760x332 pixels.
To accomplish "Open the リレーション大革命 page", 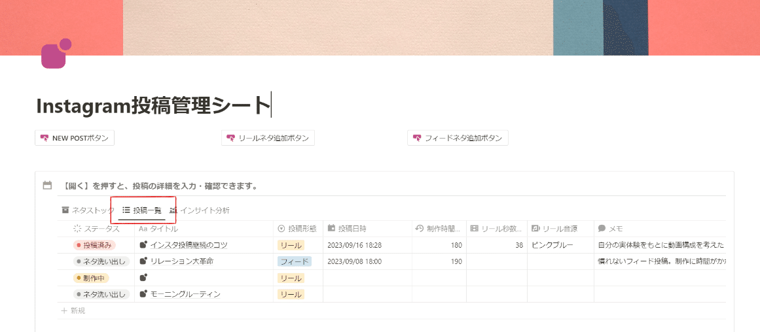I will pyautogui.click(x=182, y=261).
